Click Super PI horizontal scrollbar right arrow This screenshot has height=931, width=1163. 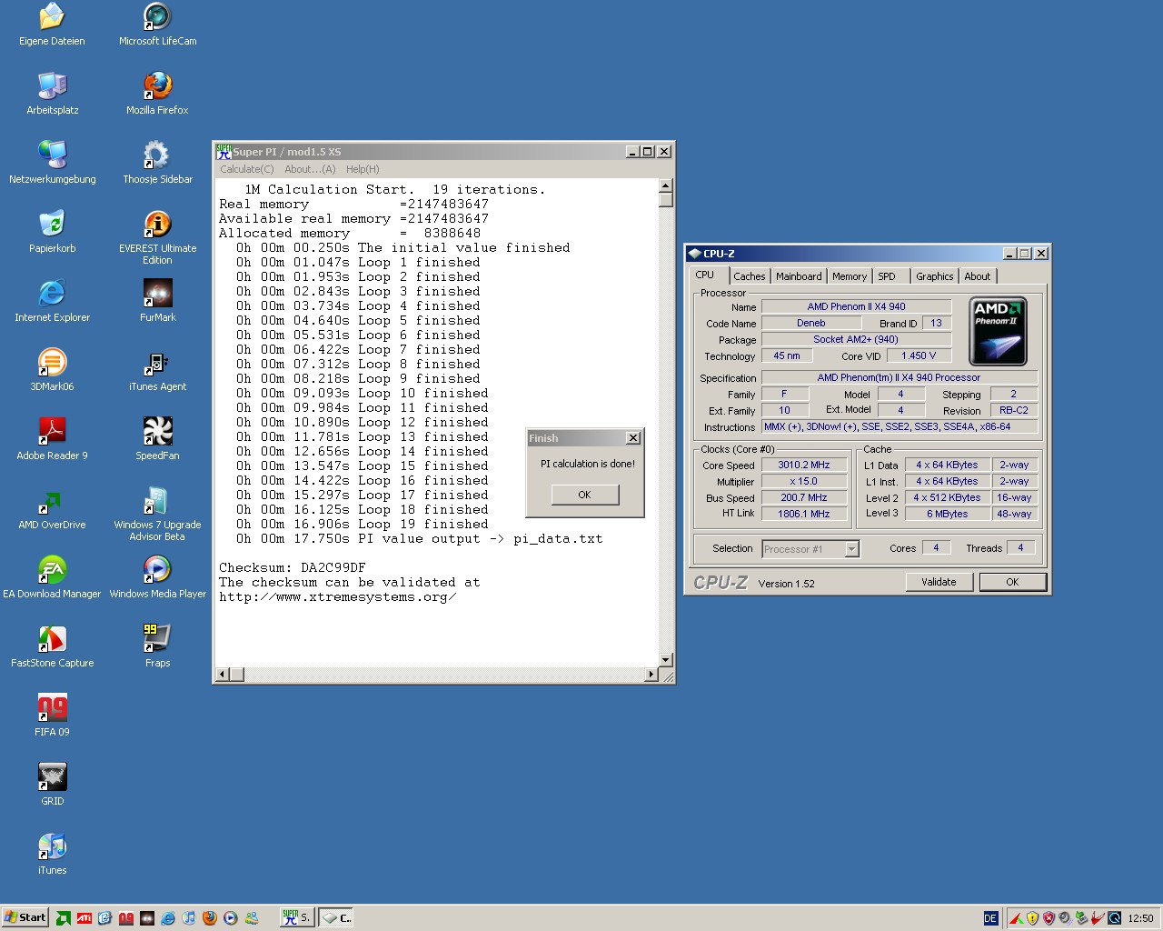coord(651,675)
